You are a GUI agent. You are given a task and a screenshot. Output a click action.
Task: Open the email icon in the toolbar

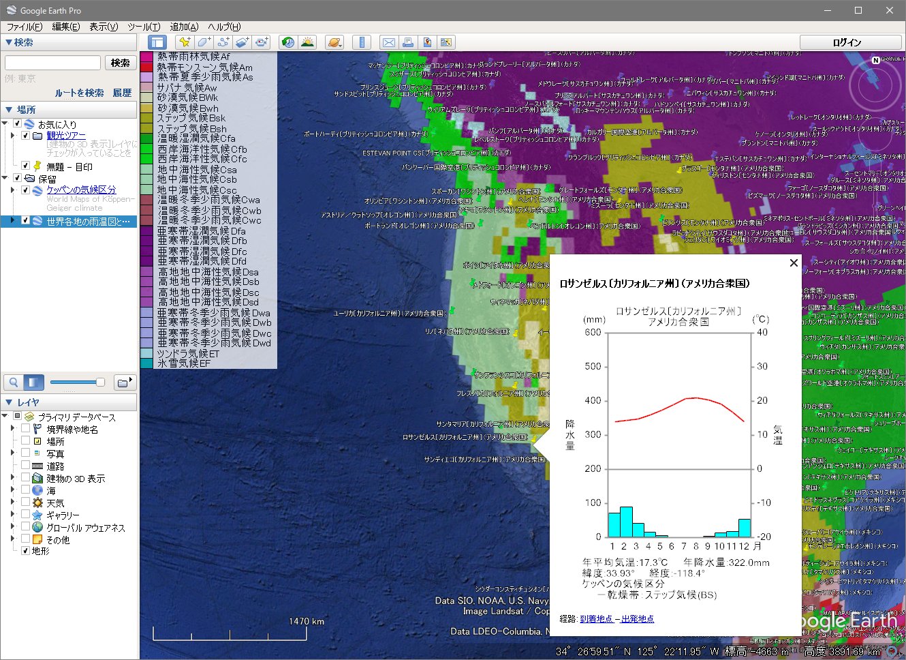point(388,42)
